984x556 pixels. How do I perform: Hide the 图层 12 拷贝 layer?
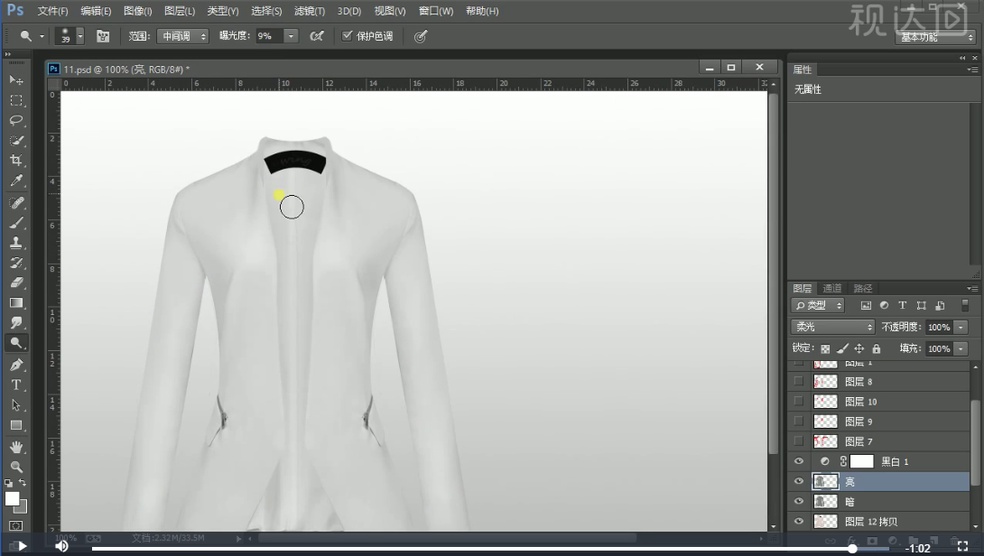click(x=798, y=522)
